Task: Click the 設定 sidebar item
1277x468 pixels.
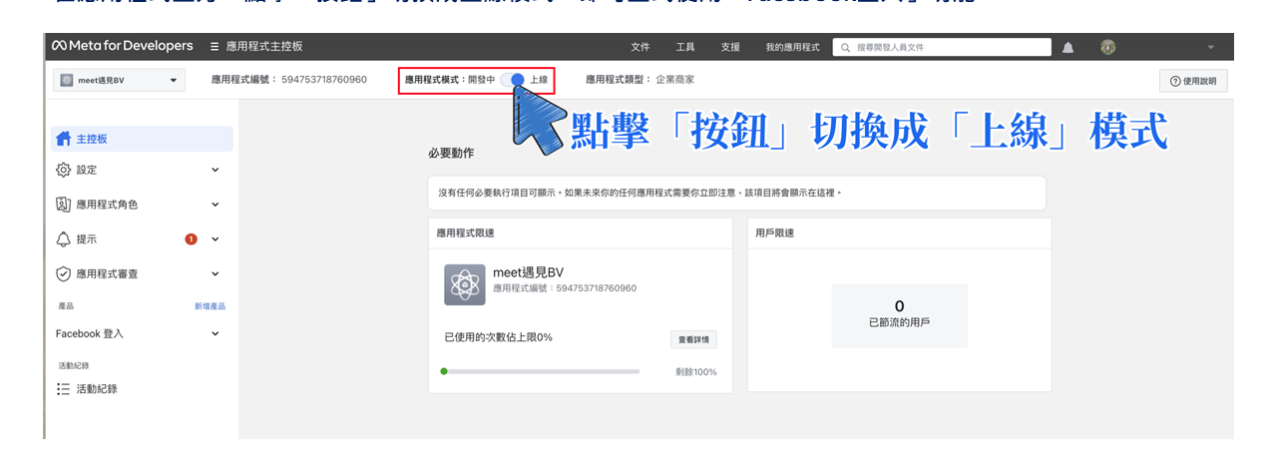Action: pos(142,170)
